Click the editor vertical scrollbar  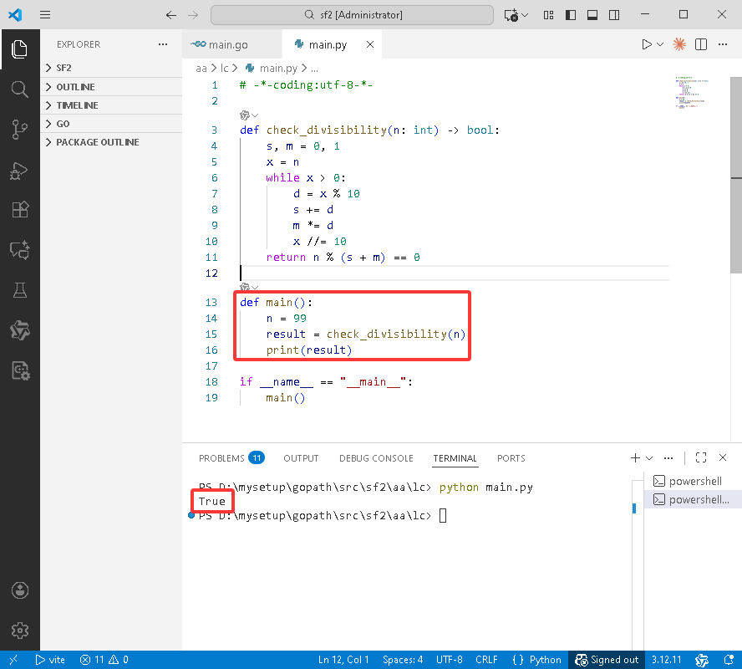[x=736, y=175]
